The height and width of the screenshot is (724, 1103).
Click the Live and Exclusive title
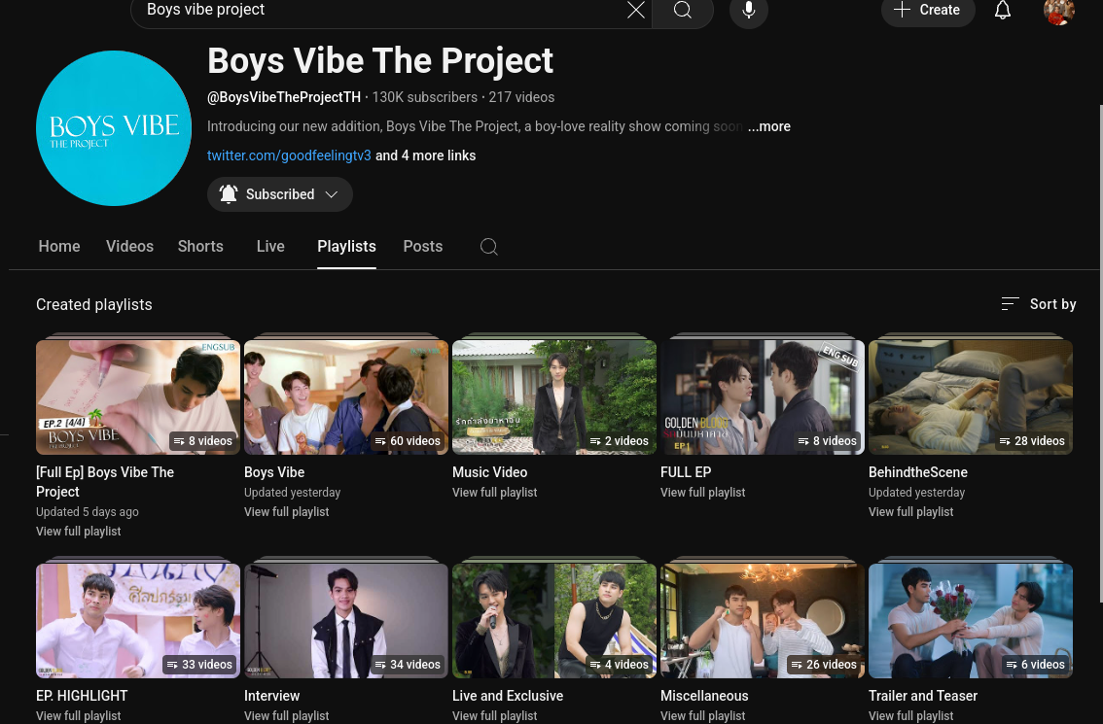pyautogui.click(x=508, y=696)
